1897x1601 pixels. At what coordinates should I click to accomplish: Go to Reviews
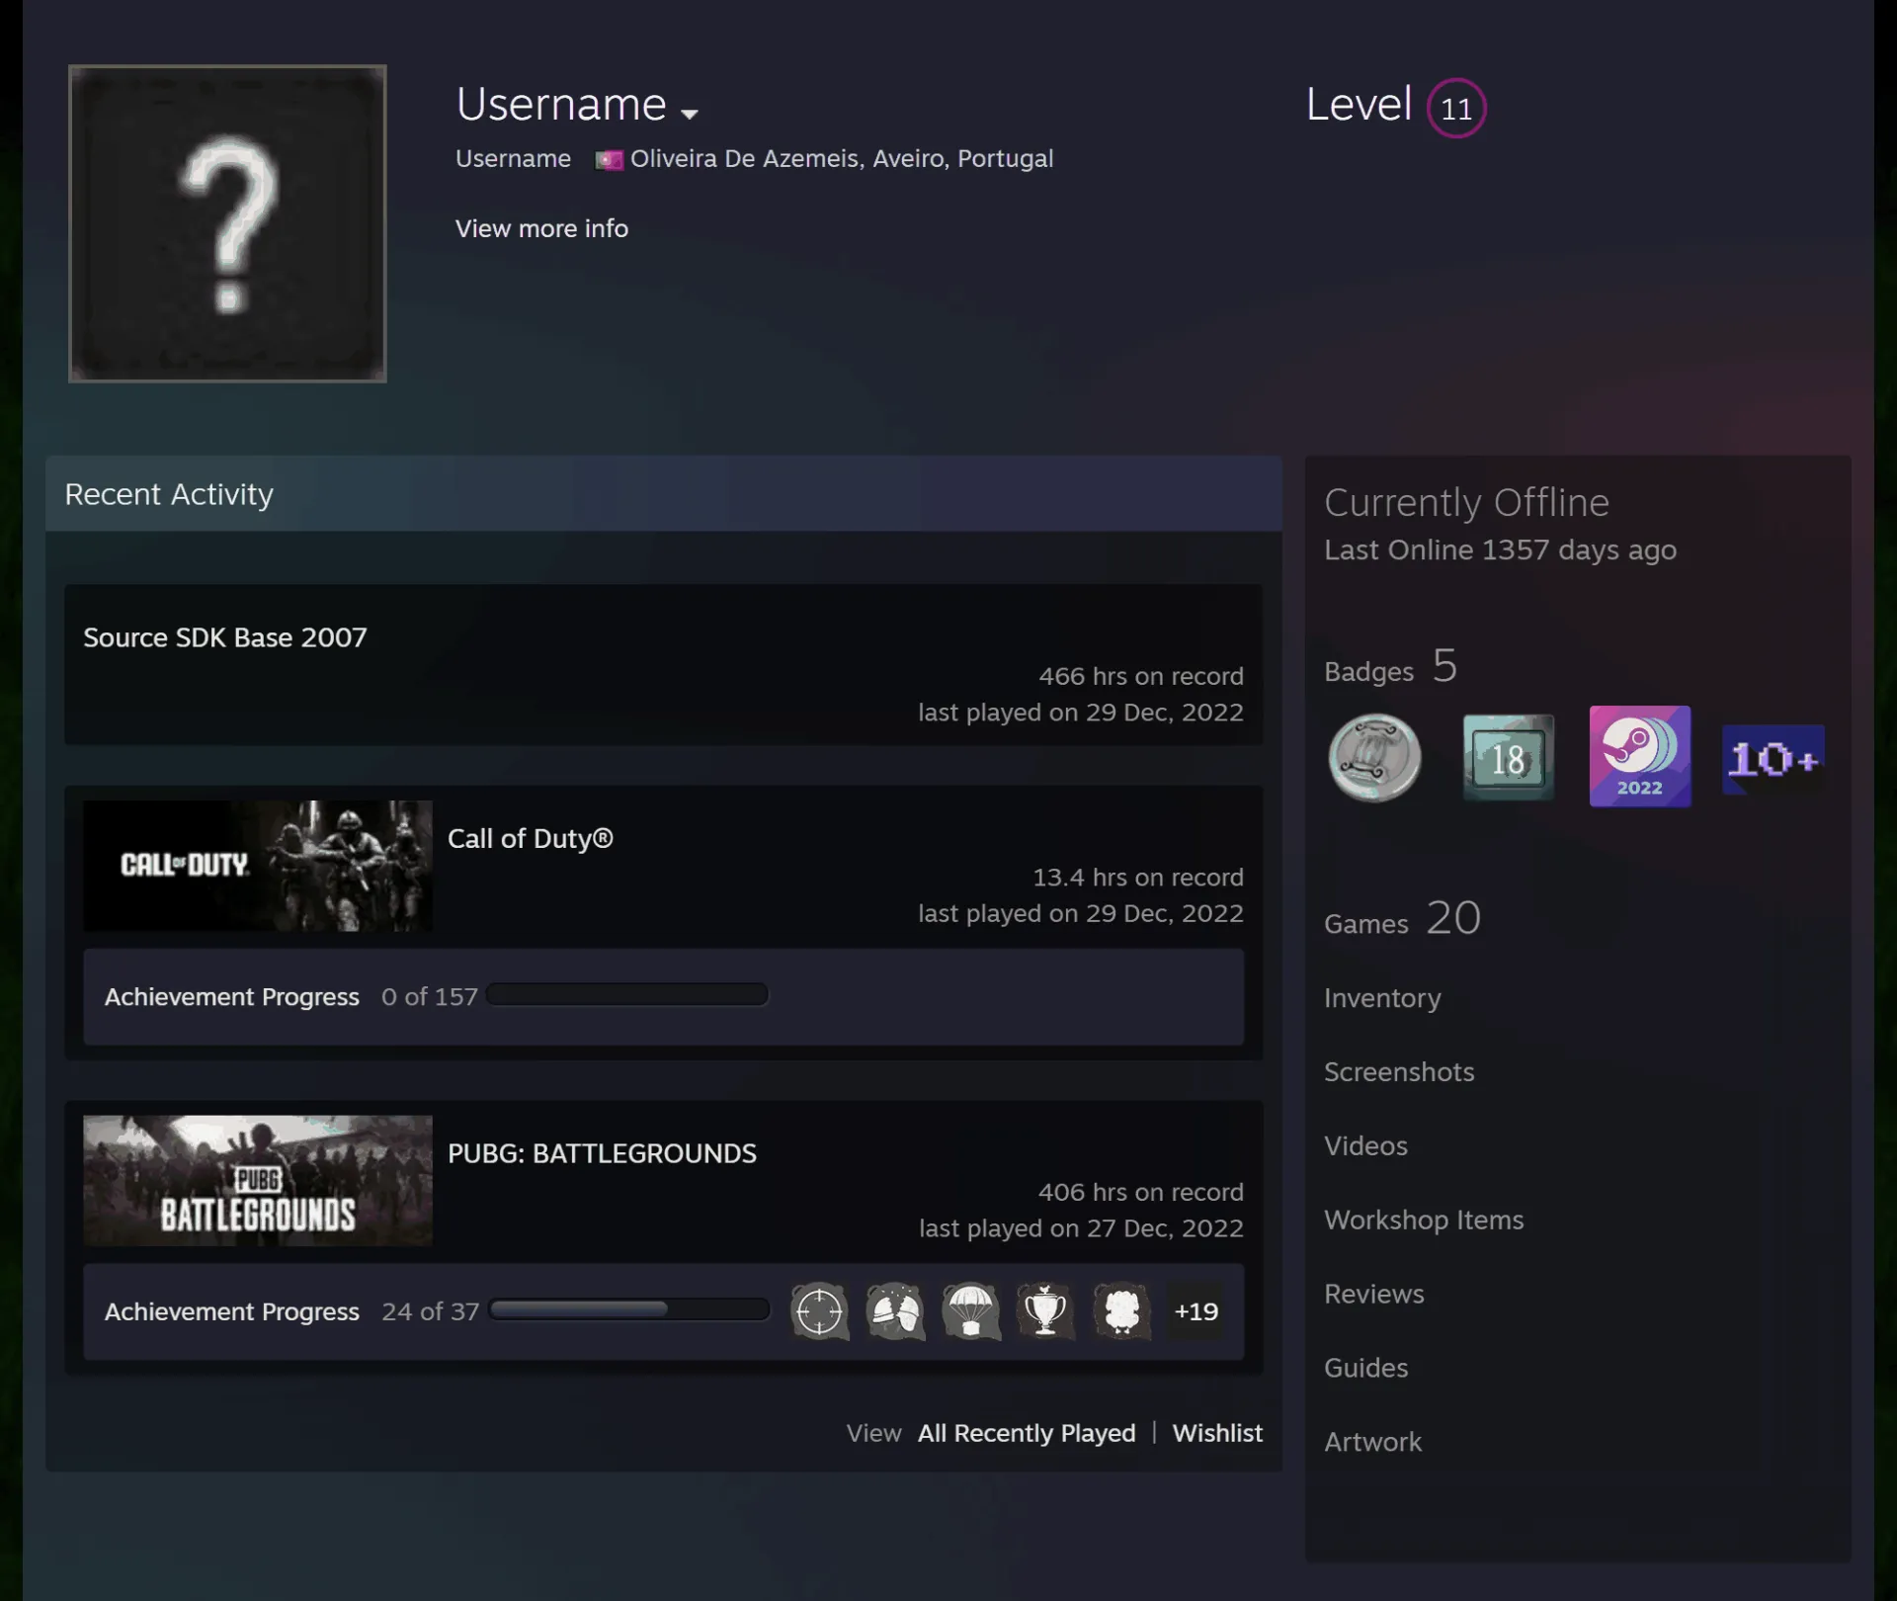(x=1374, y=1295)
